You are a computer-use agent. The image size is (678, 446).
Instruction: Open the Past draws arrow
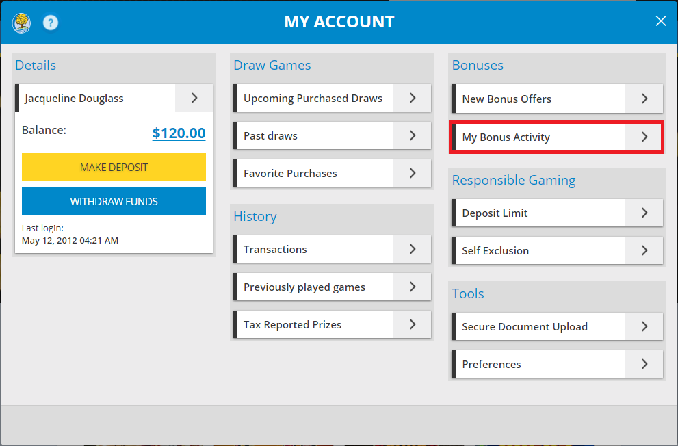(412, 135)
